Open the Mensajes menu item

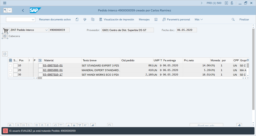(x=144, y=19)
